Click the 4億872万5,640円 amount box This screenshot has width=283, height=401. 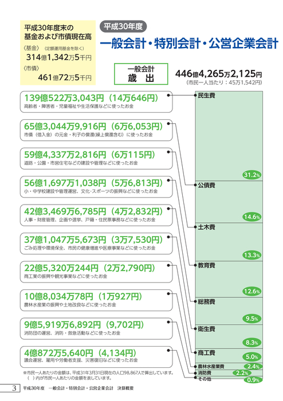pyautogui.click(x=96, y=357)
